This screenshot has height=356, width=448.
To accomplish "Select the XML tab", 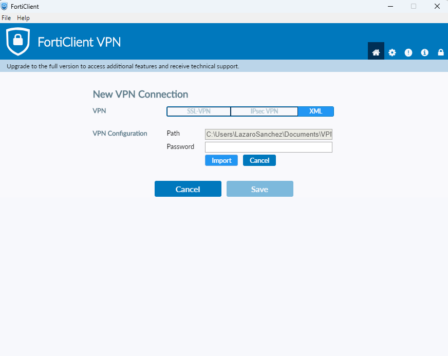I will coord(316,111).
